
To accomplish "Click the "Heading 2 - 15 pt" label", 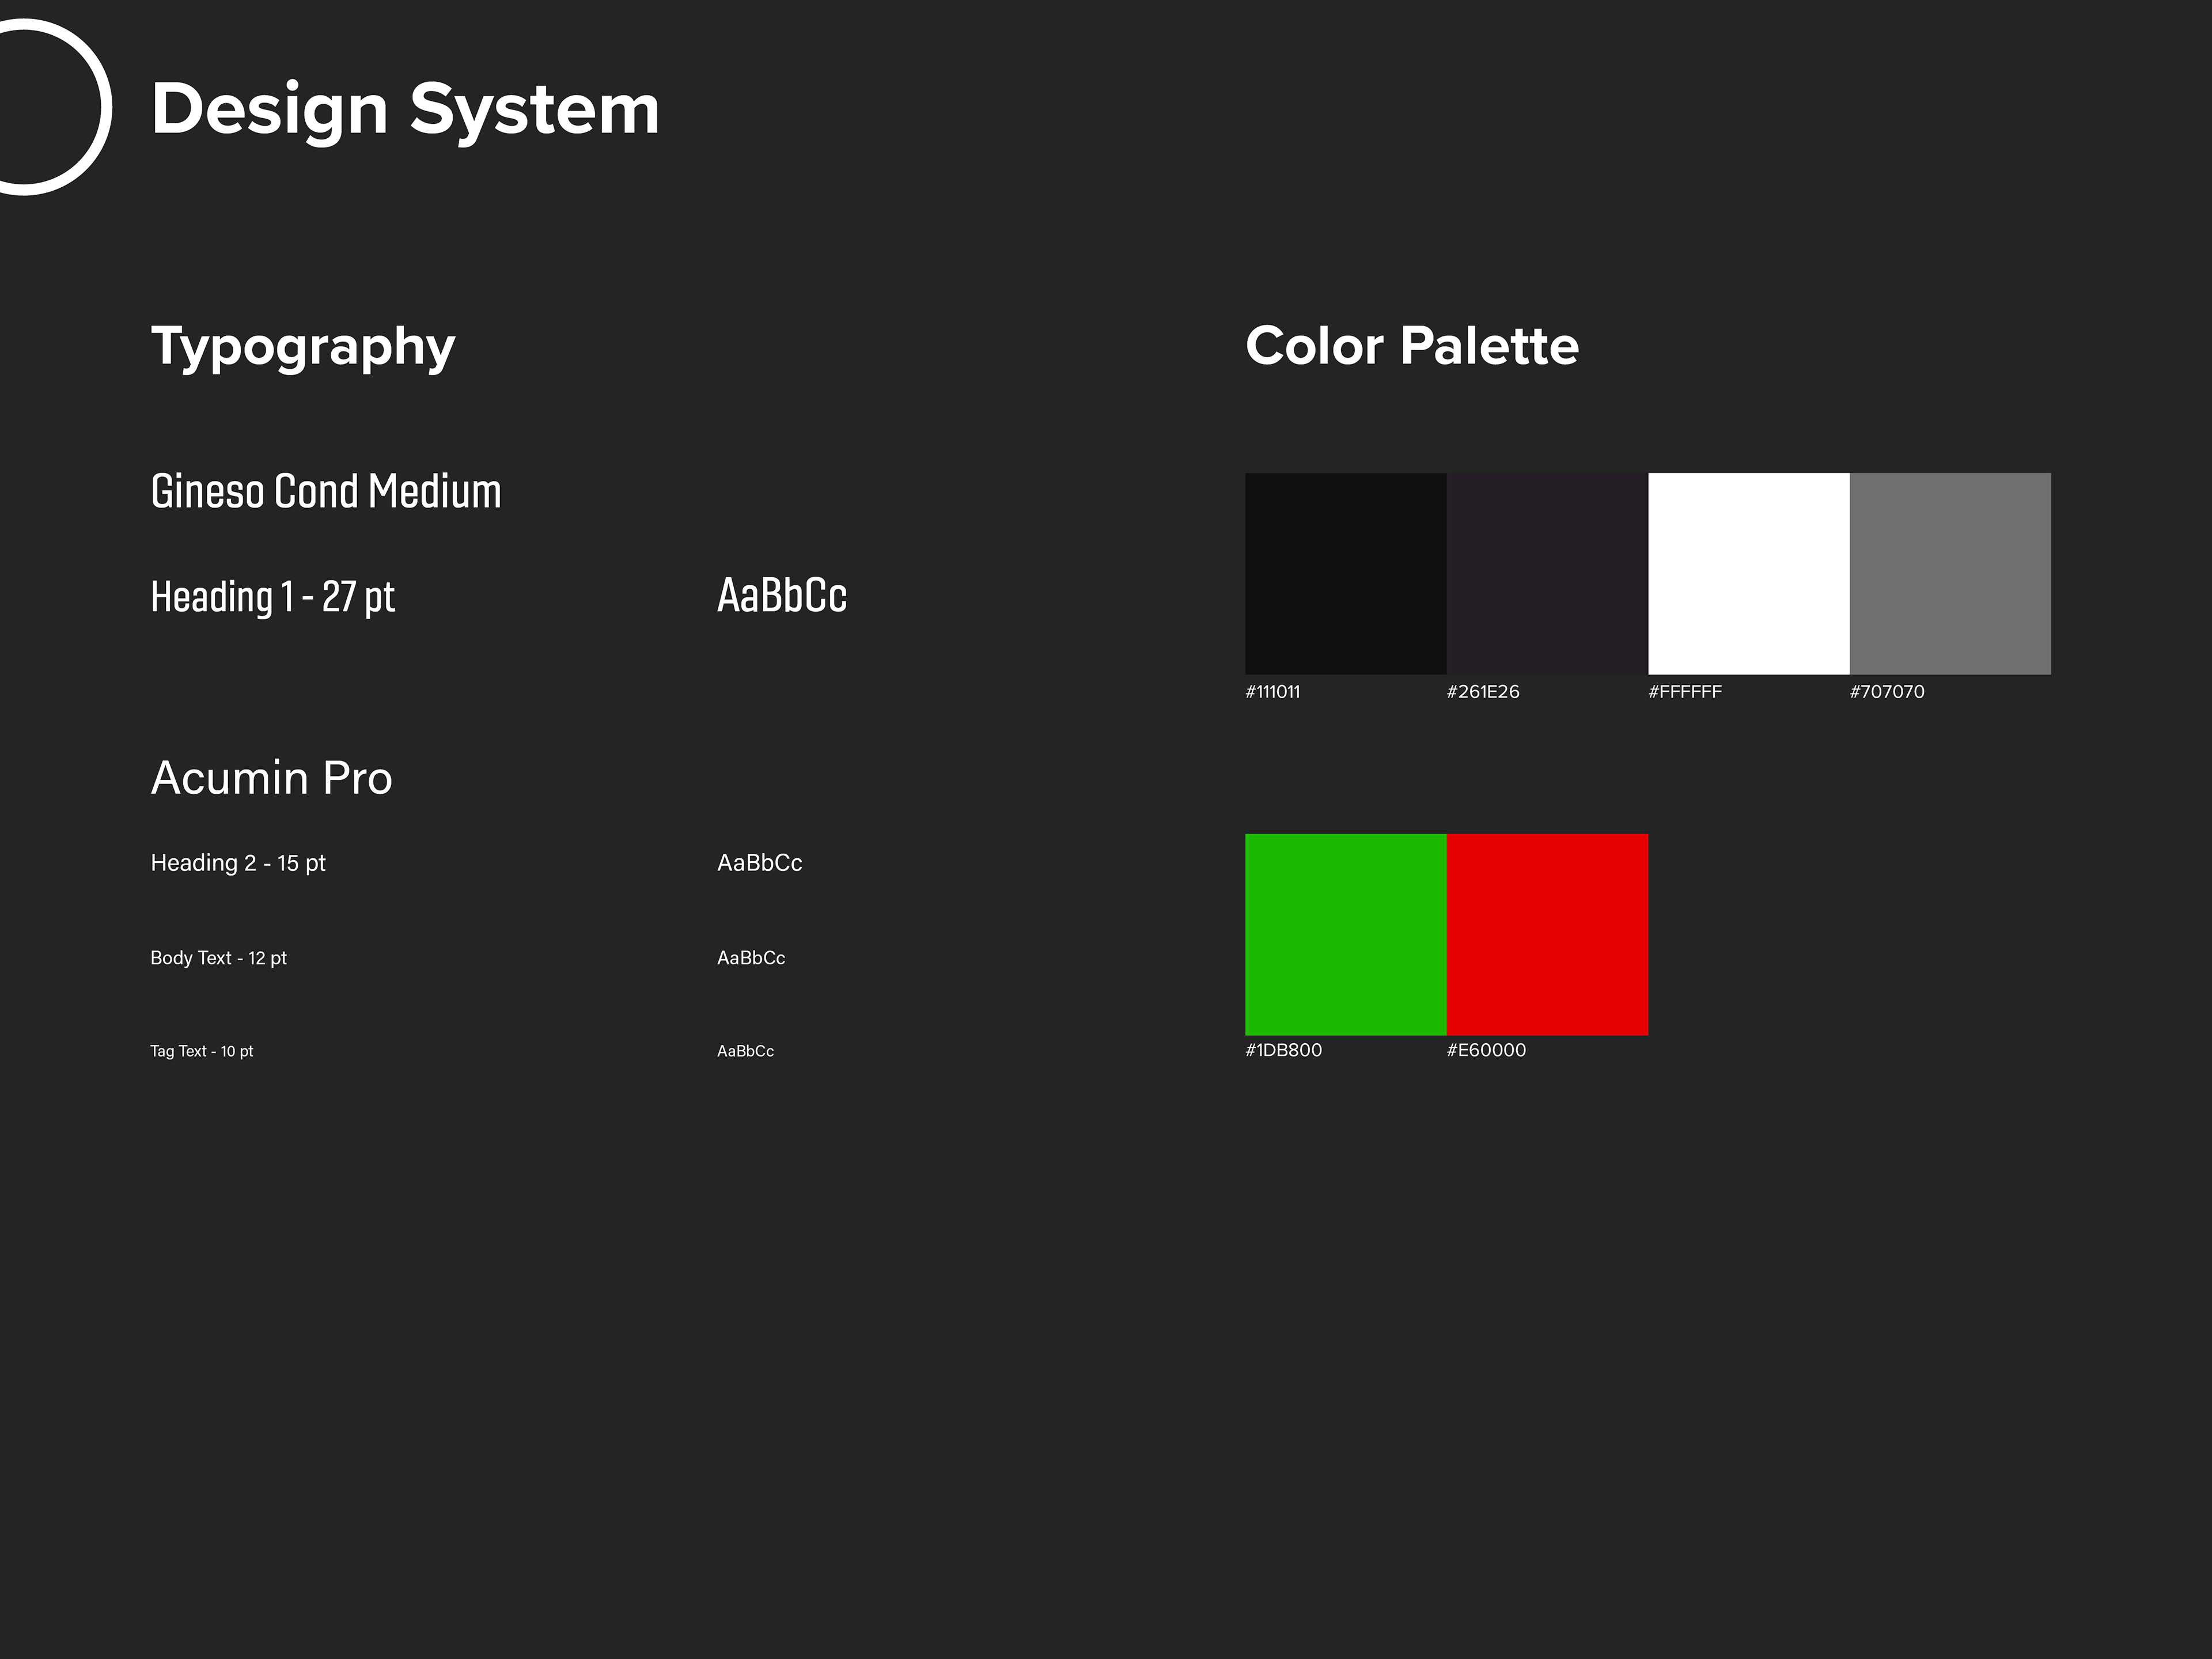I will tap(238, 863).
